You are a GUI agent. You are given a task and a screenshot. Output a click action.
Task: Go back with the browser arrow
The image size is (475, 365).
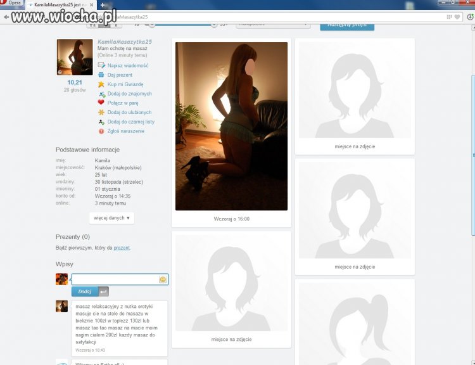pyautogui.click(x=6, y=17)
